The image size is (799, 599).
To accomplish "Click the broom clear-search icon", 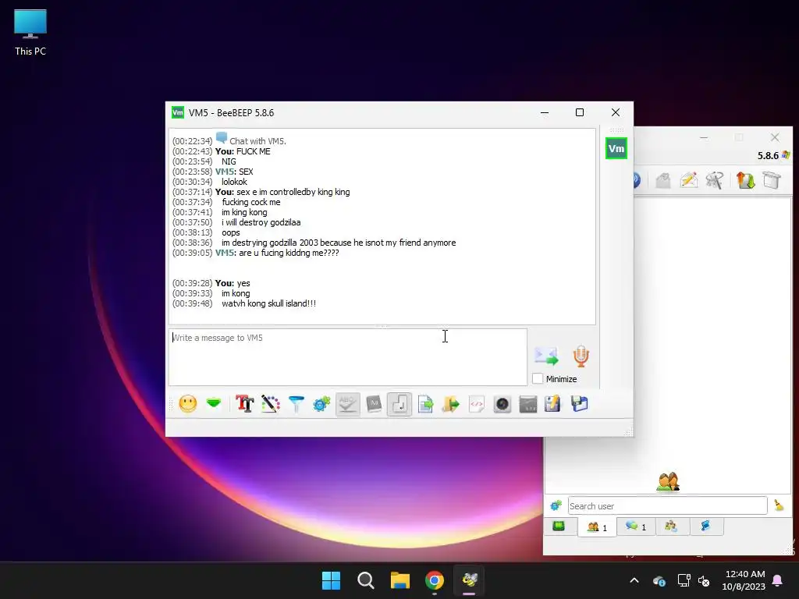I will click(x=779, y=505).
